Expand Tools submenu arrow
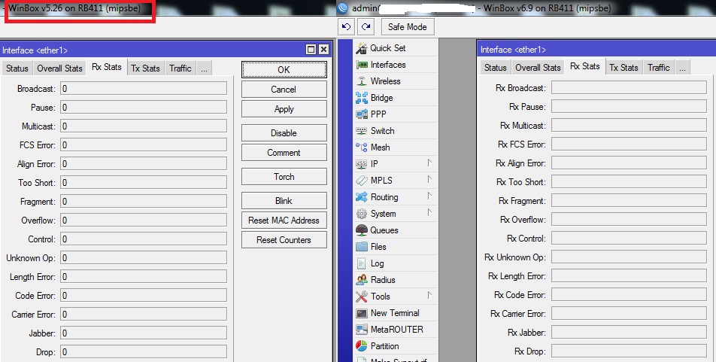 (429, 295)
